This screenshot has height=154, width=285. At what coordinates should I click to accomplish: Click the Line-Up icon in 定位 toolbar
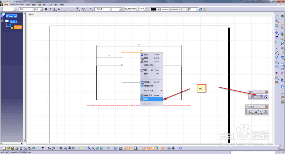257,97
